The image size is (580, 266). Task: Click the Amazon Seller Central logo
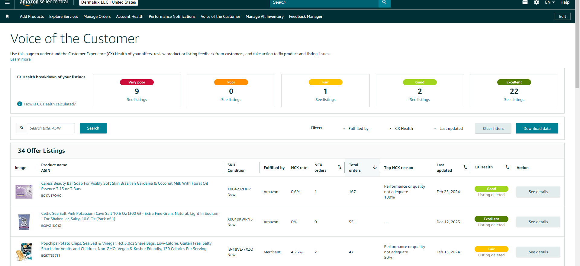tap(44, 2)
